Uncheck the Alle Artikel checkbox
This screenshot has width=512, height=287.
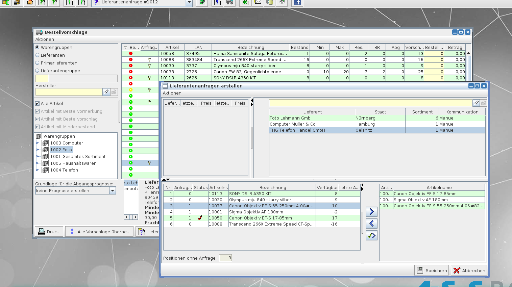point(38,104)
